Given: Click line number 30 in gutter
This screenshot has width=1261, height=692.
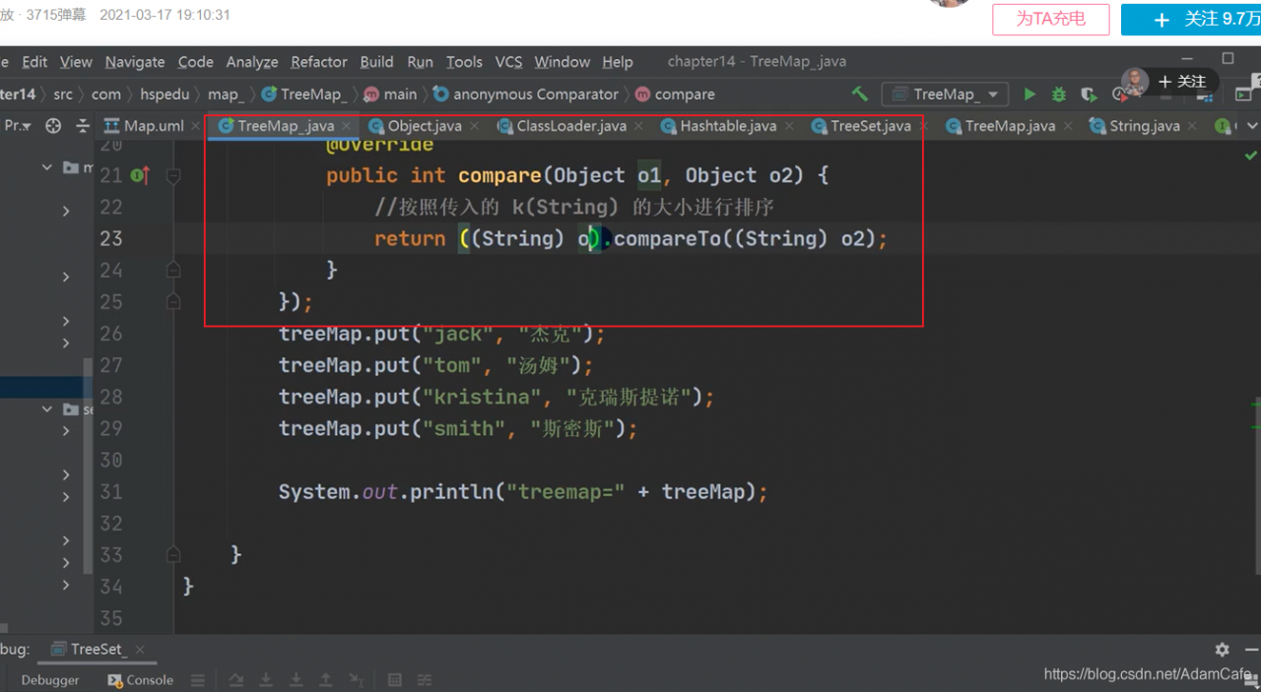Looking at the screenshot, I should 111,460.
